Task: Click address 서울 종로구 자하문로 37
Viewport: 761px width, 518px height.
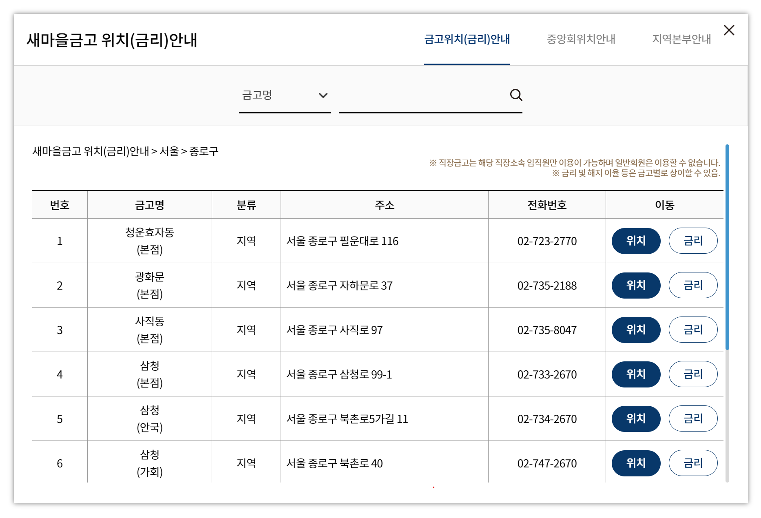Action: (x=339, y=286)
